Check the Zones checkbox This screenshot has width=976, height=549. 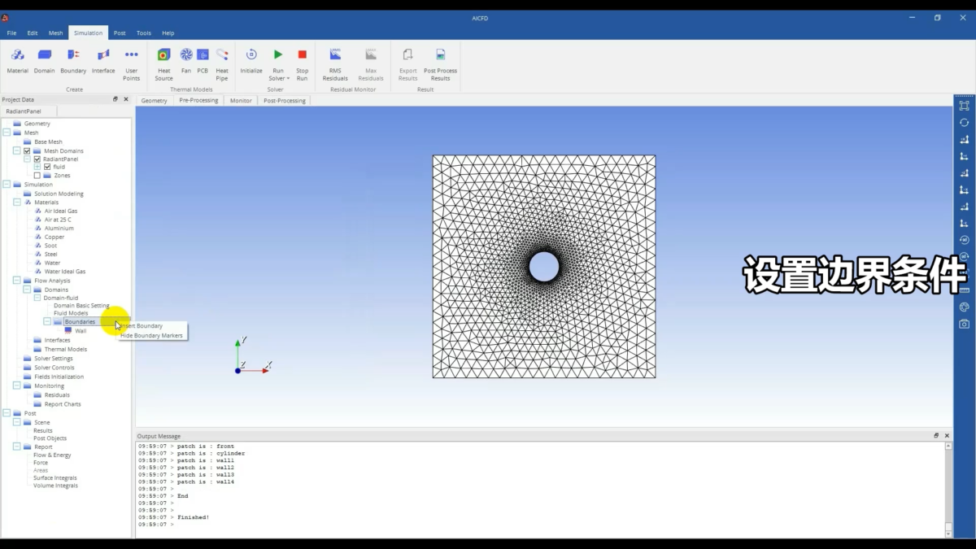coord(37,176)
